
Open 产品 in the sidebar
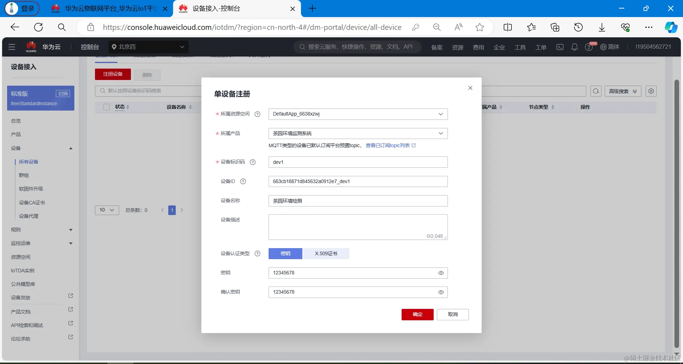point(16,134)
